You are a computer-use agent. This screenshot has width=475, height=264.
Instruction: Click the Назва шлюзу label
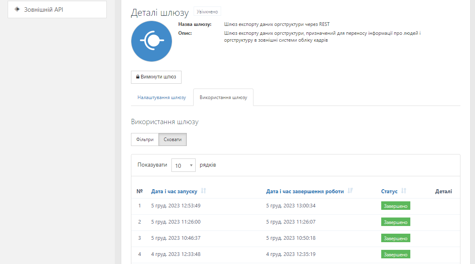(195, 24)
